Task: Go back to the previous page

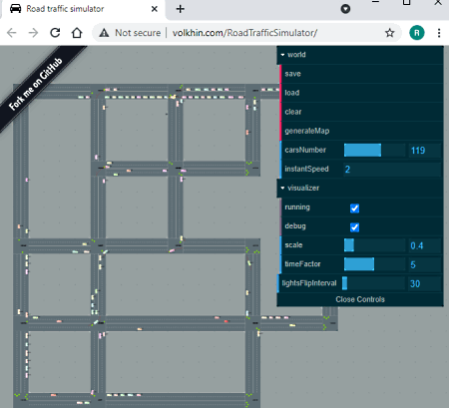Action: point(12,33)
